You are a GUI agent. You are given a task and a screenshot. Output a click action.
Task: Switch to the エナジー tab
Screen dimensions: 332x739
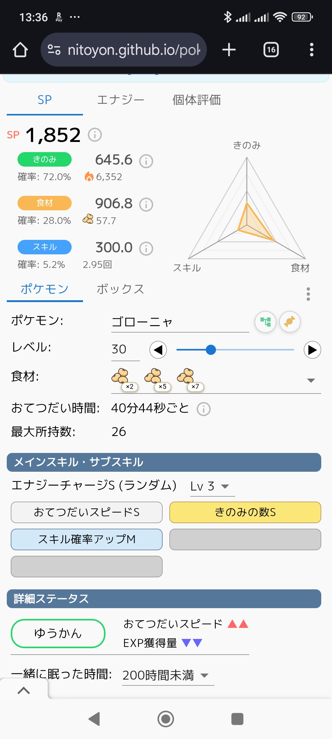pyautogui.click(x=121, y=100)
